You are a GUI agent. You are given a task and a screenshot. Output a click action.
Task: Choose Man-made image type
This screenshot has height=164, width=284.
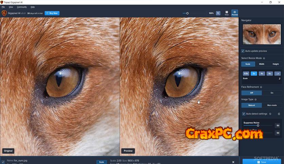tap(272, 105)
